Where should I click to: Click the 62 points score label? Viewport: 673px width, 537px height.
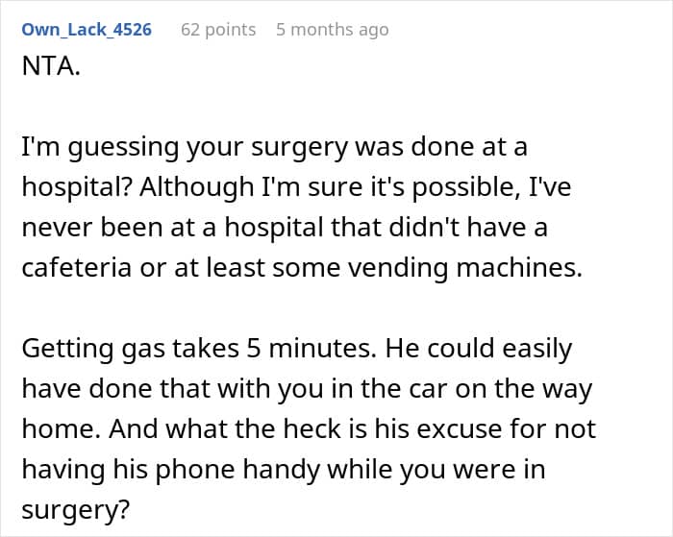point(218,30)
